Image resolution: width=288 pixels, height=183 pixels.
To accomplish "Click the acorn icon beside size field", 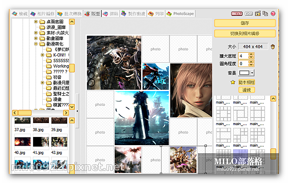I will click(x=273, y=47).
